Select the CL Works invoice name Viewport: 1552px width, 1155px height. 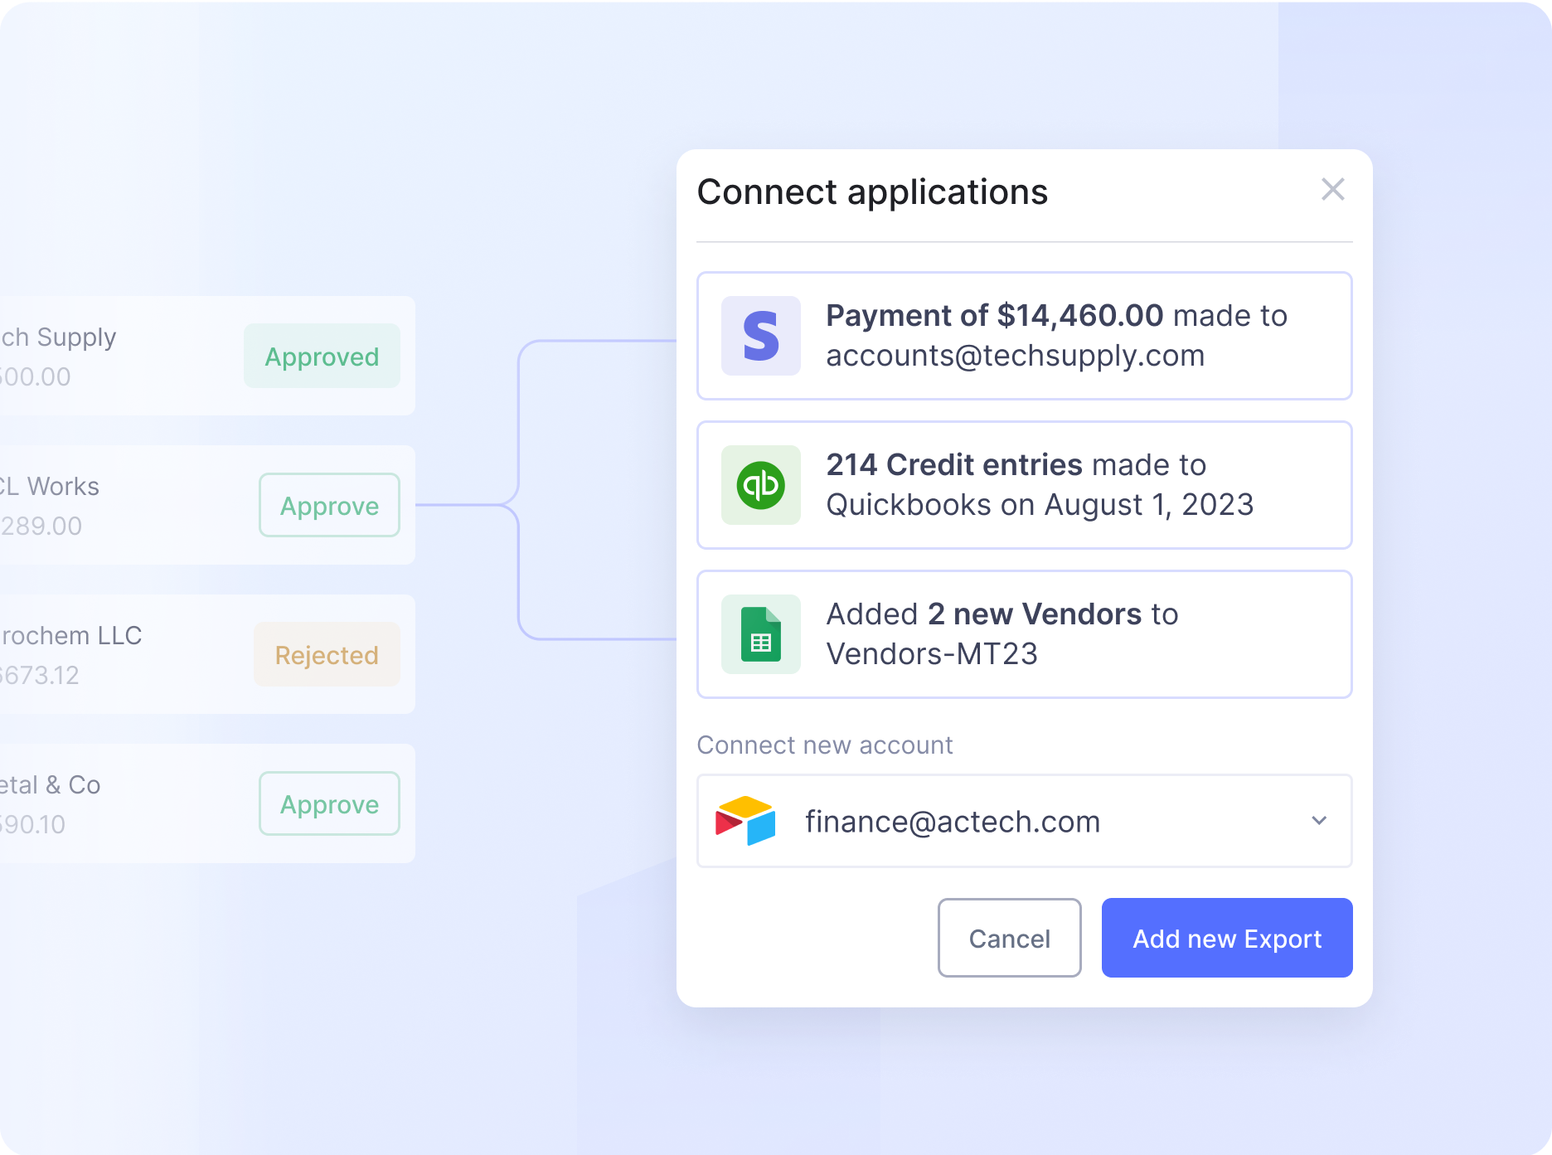coord(50,487)
